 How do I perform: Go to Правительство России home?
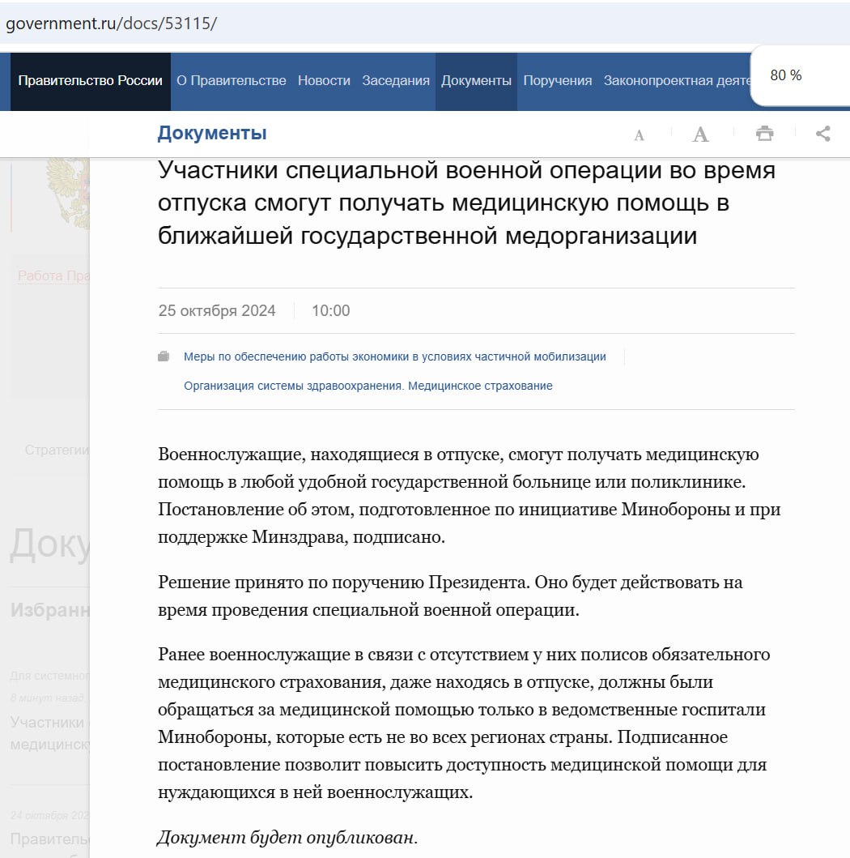90,81
